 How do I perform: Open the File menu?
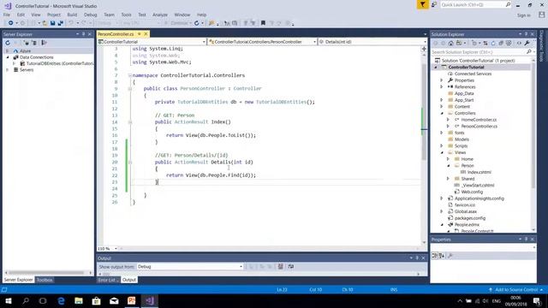point(7,15)
